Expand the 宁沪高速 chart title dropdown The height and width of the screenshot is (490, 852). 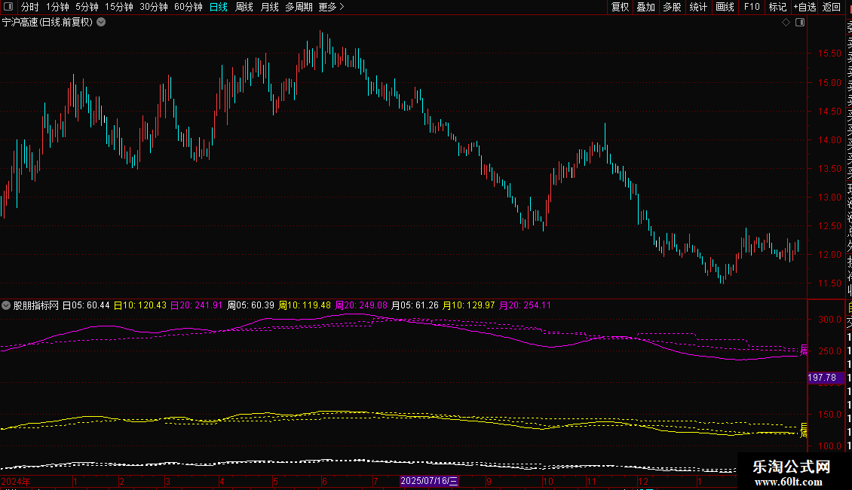click(x=102, y=23)
